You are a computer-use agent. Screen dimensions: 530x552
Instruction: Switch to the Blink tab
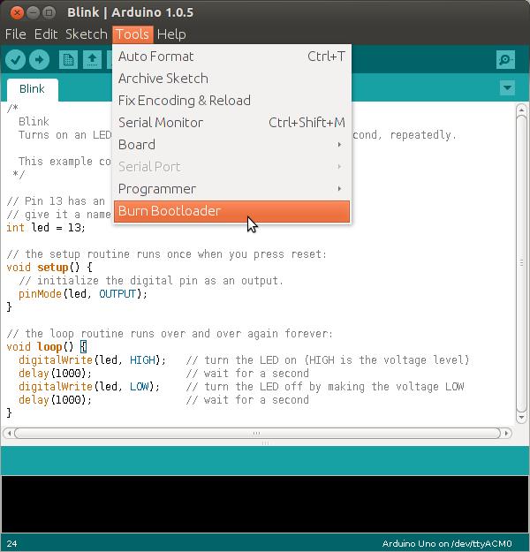click(x=32, y=89)
